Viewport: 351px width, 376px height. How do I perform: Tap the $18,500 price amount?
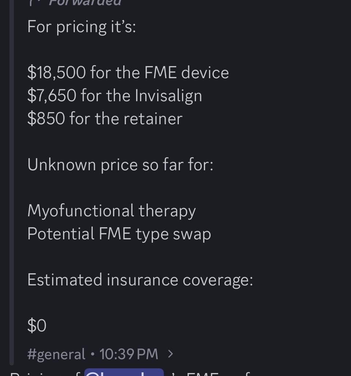(57, 72)
